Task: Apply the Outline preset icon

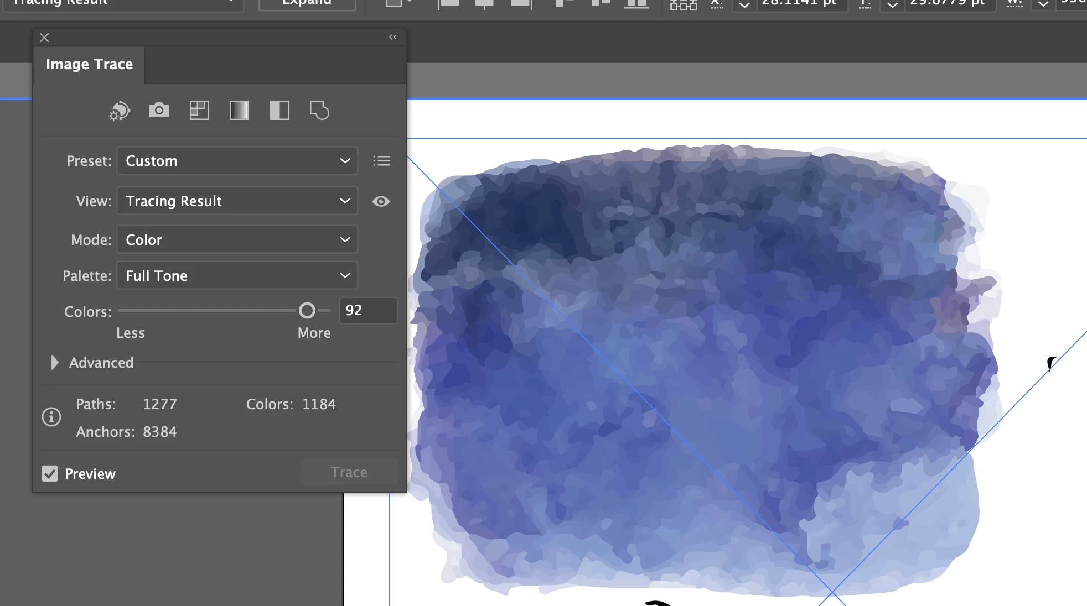Action: click(x=319, y=111)
